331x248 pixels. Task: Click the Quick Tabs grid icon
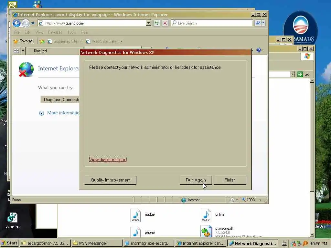click(16, 51)
